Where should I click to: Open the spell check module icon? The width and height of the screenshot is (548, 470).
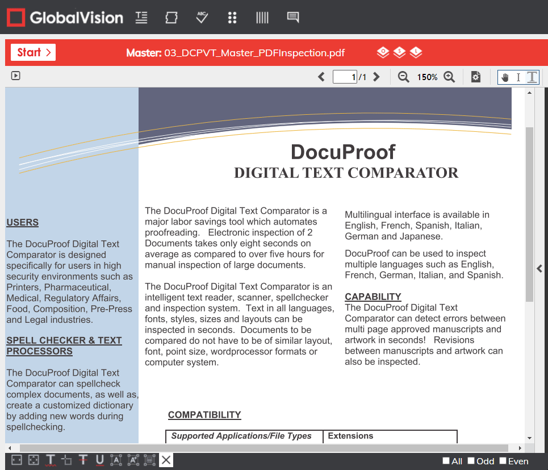click(202, 18)
